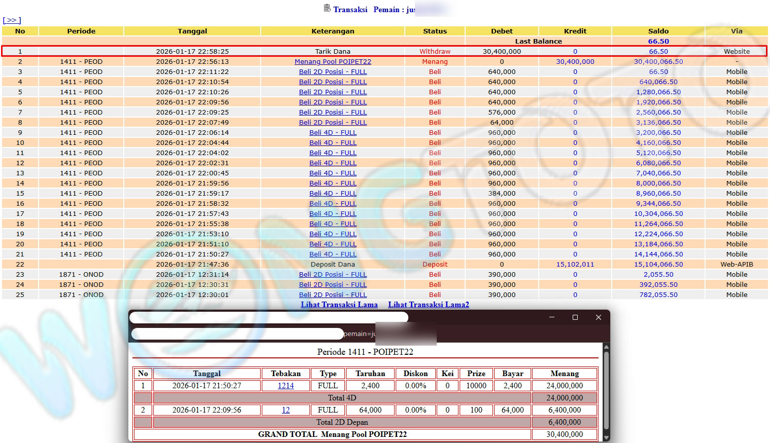Click the popup scrollbar down arrow
This screenshot has width=770, height=443.
[605, 437]
